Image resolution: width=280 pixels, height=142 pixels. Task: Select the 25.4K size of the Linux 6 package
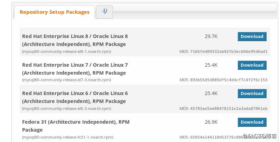(x=211, y=93)
